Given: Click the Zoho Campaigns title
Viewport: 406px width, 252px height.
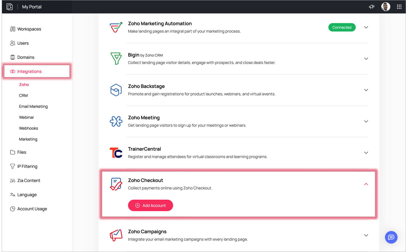Looking at the screenshot, I should click(x=147, y=232).
